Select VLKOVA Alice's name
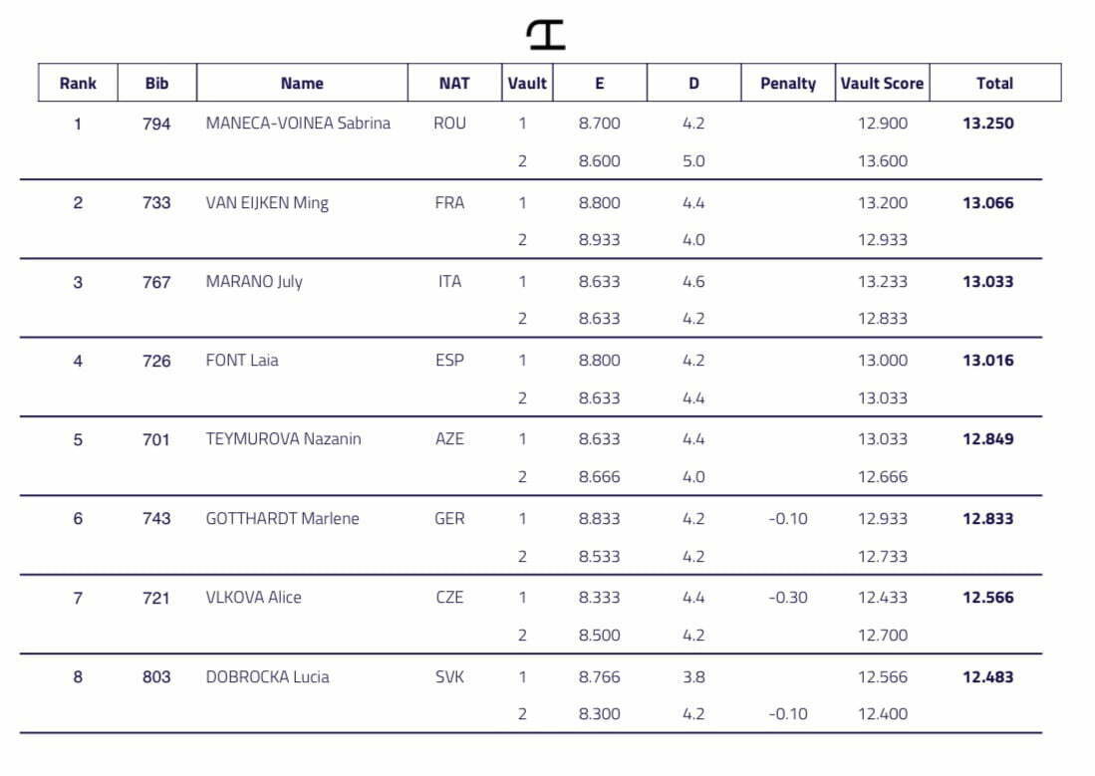1095x776 pixels. (x=253, y=598)
